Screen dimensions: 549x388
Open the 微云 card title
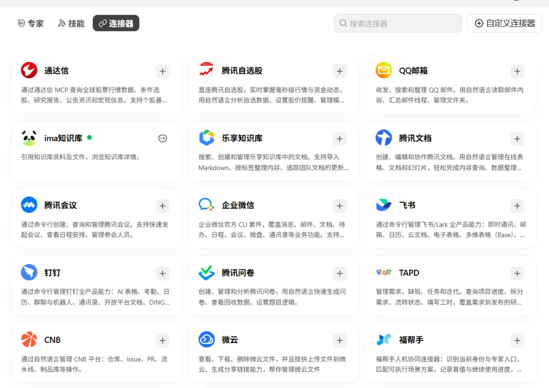pyautogui.click(x=230, y=340)
